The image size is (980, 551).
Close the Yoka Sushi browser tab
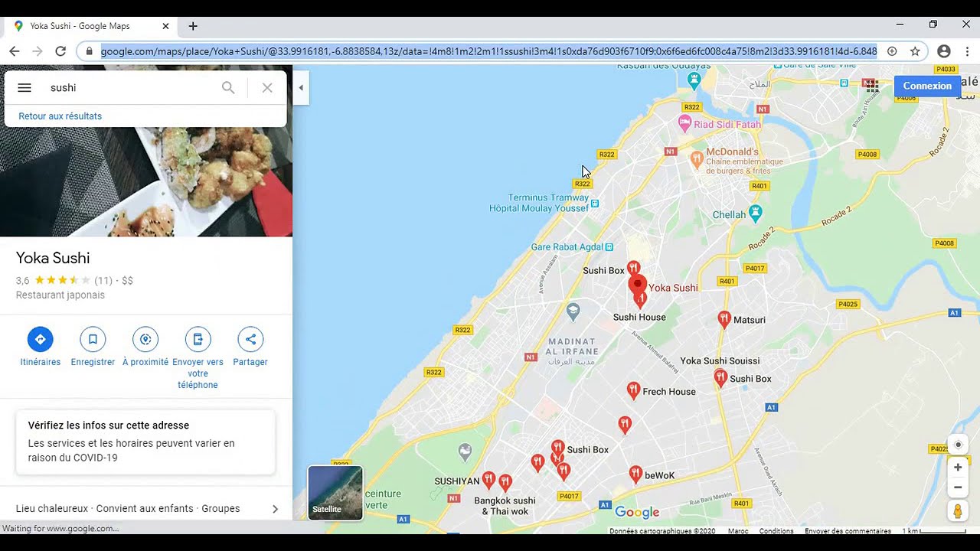(x=165, y=26)
